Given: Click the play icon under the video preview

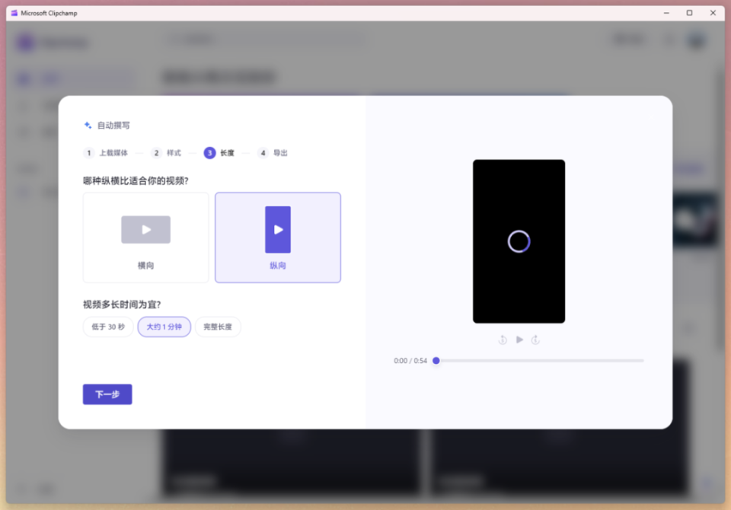Looking at the screenshot, I should pyautogui.click(x=519, y=340).
